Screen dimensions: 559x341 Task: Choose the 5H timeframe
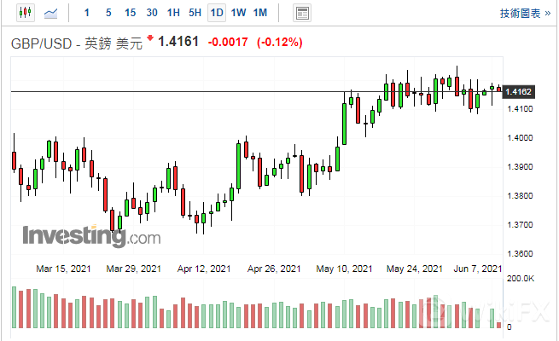(195, 13)
